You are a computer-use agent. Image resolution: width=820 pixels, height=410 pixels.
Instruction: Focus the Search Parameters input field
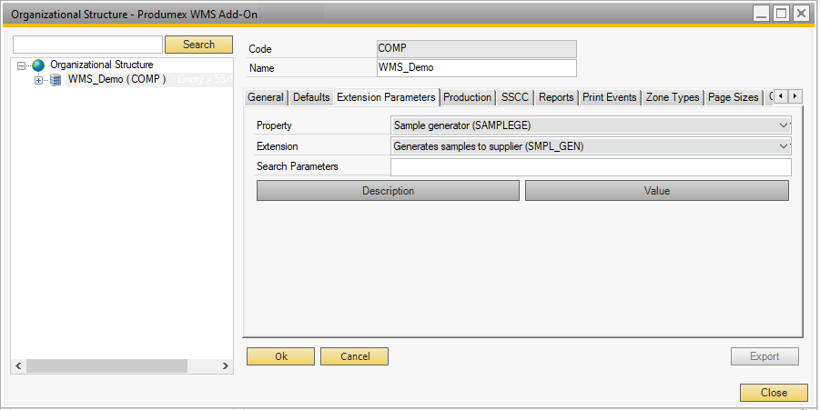(590, 166)
